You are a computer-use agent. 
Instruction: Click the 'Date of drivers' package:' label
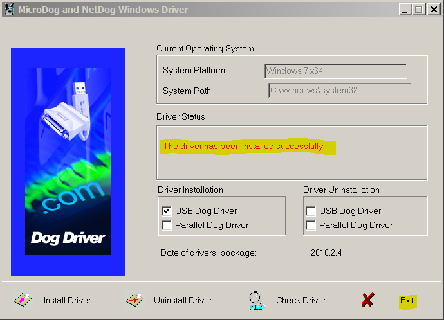click(208, 253)
